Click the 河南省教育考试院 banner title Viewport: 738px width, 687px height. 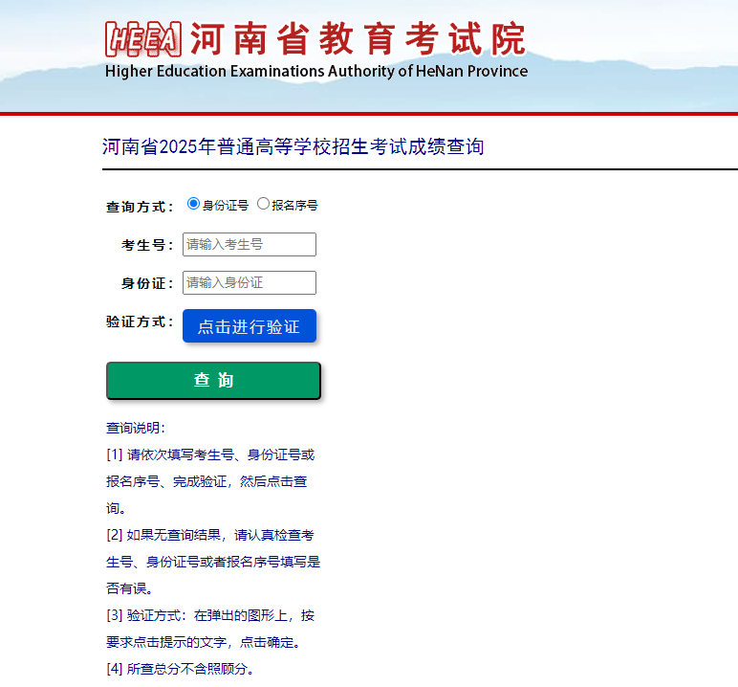pyautogui.click(x=358, y=39)
